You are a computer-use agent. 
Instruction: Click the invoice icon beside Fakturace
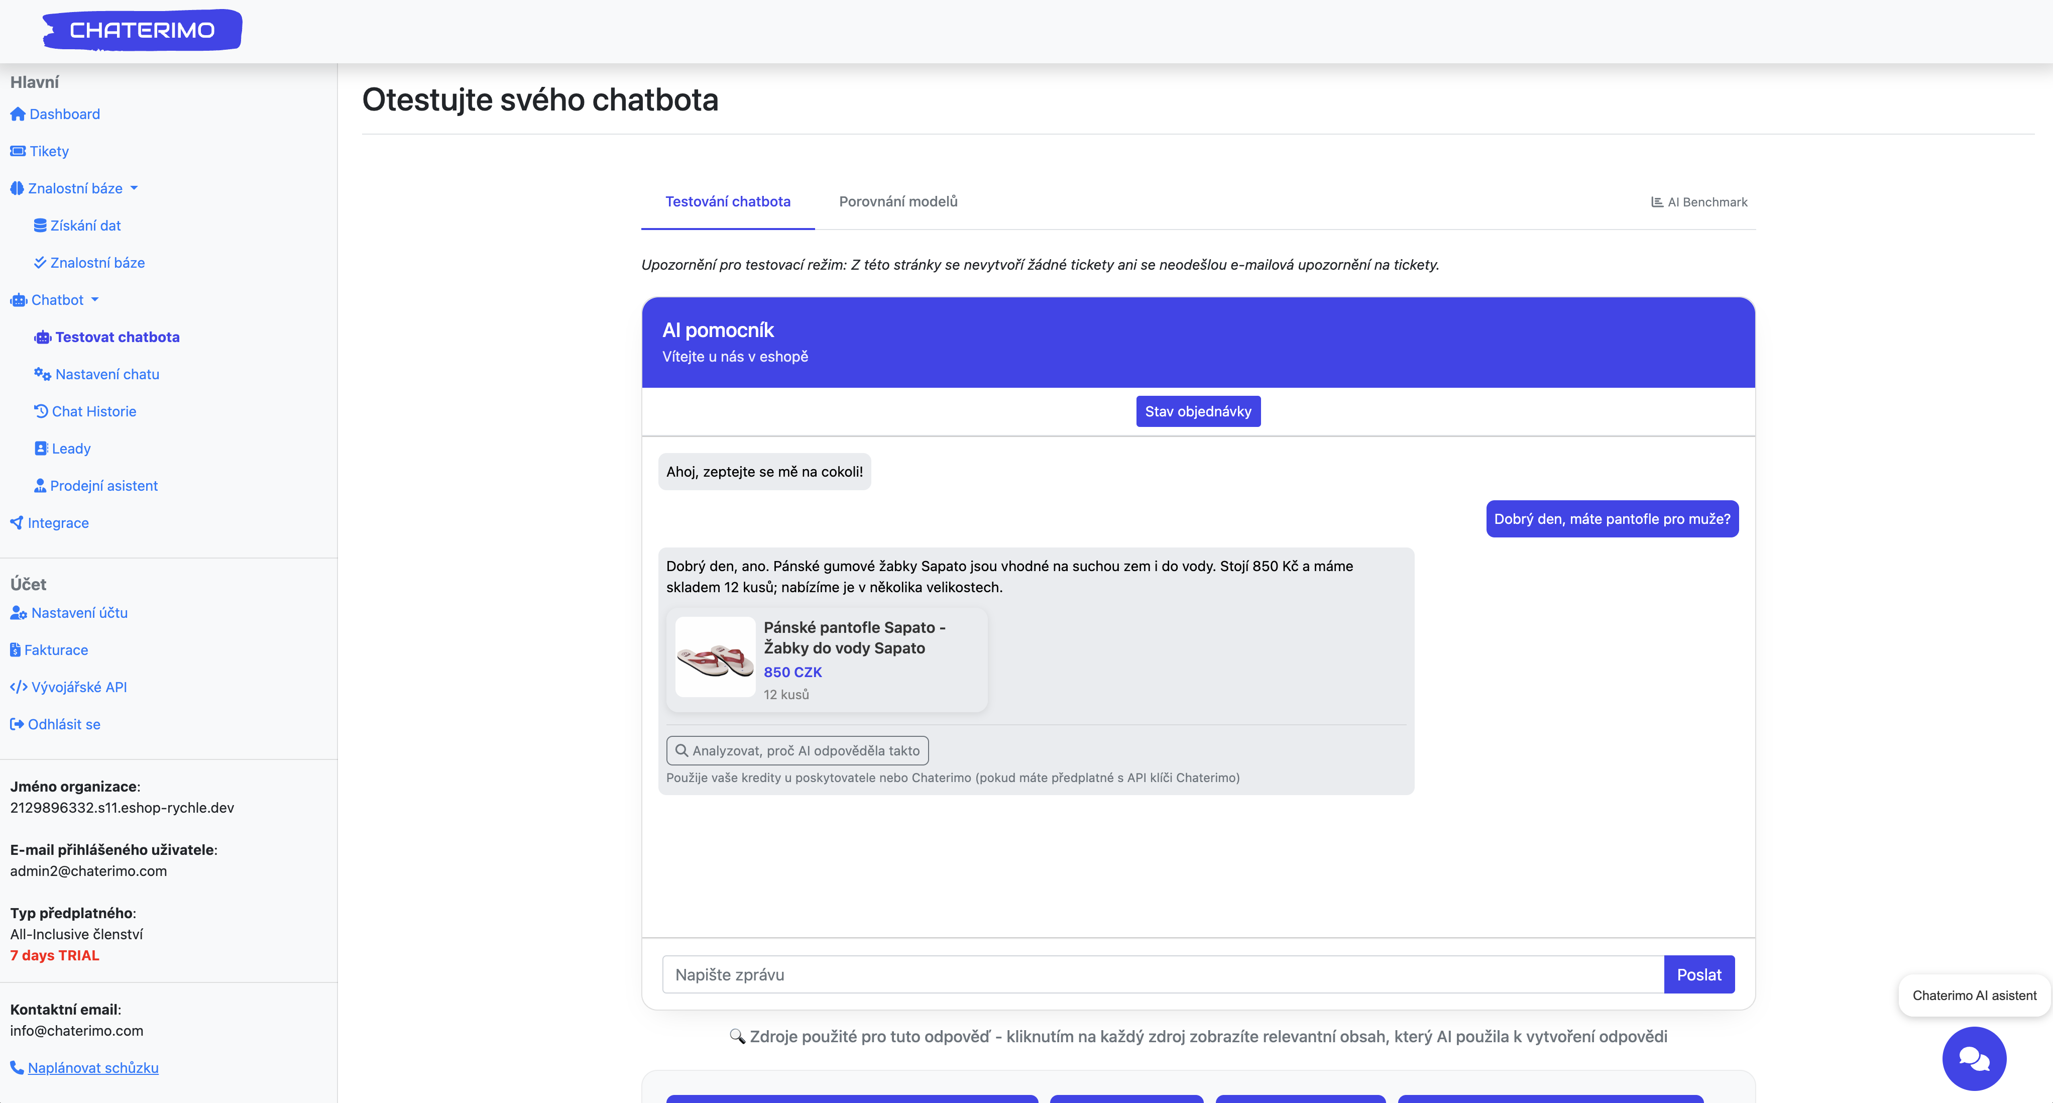[x=15, y=649]
